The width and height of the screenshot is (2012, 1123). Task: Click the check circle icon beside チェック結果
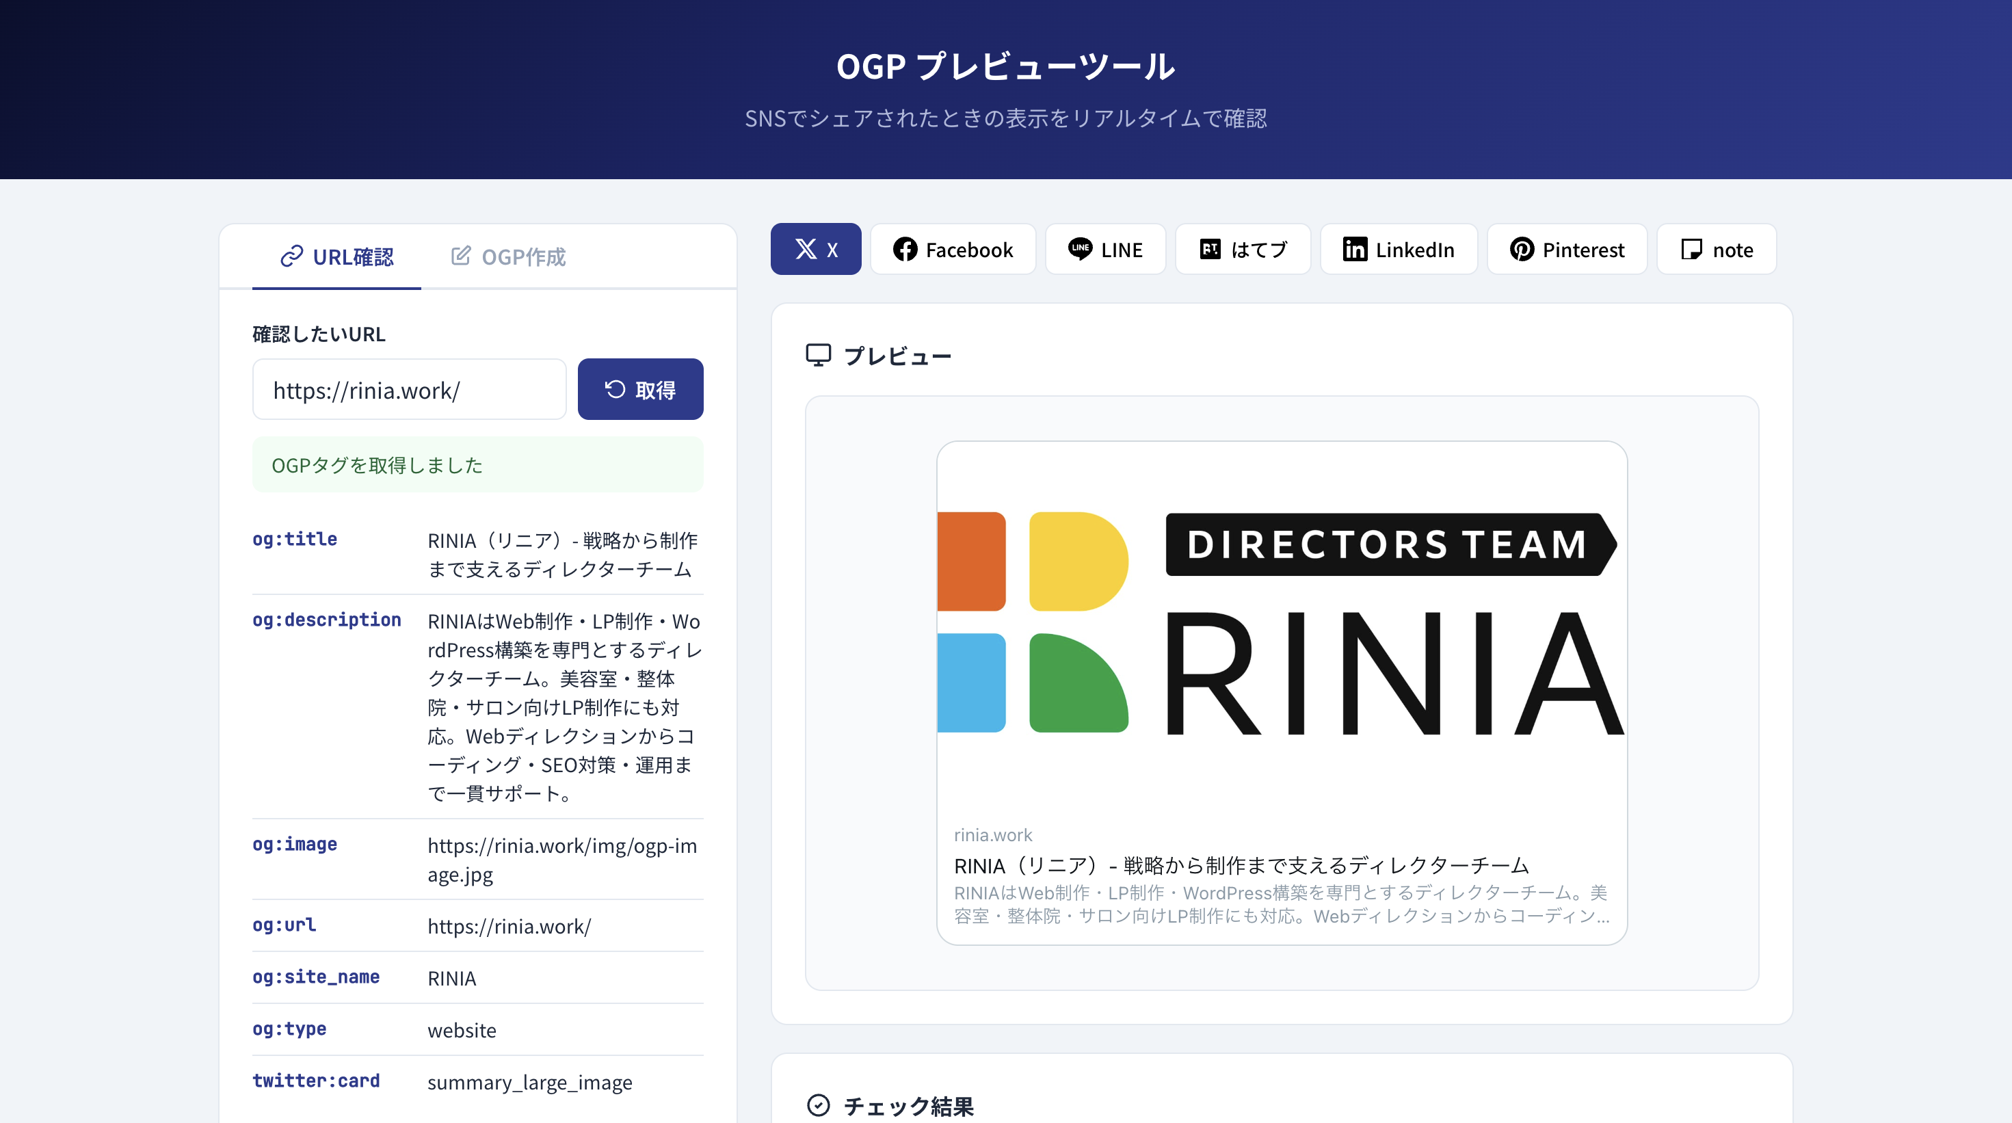(x=818, y=1105)
